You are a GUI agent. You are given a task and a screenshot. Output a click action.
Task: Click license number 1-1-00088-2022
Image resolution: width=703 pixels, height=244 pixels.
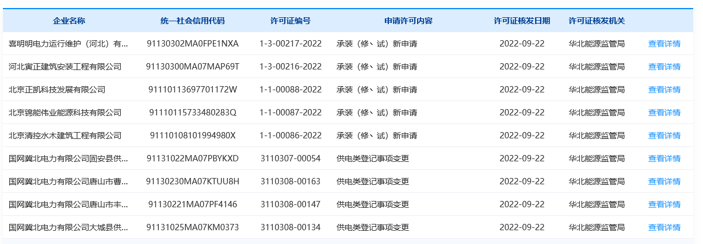(291, 90)
